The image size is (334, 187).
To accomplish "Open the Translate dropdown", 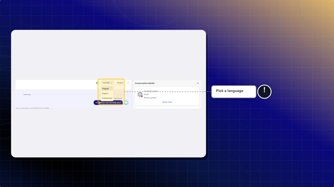I will 107,83.
